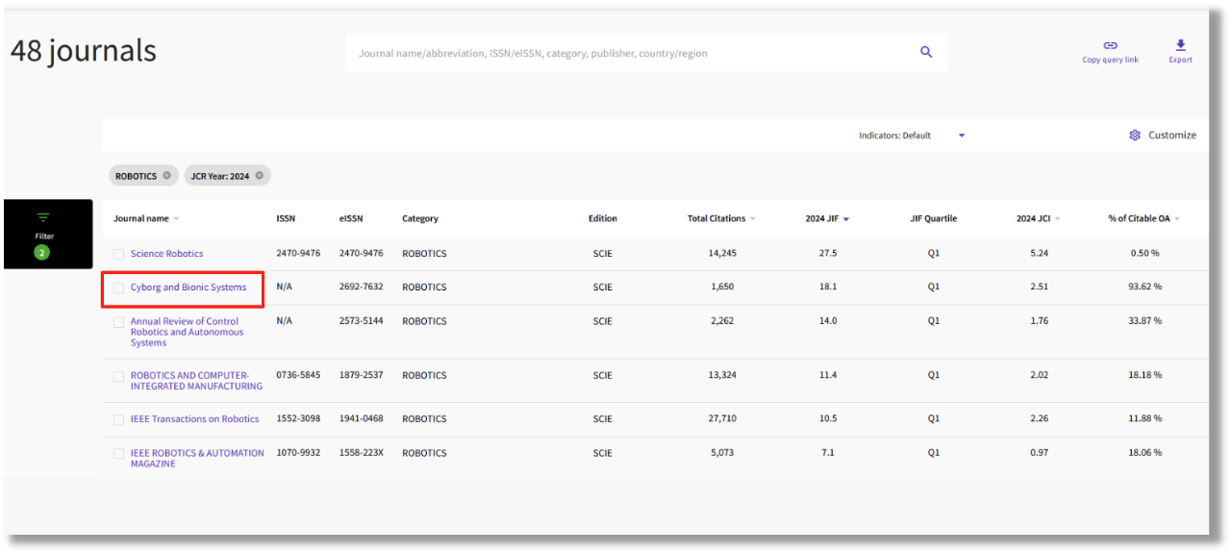The height and width of the screenshot is (553, 1231).
Task: Click JIF value 10.5
Action: point(828,418)
